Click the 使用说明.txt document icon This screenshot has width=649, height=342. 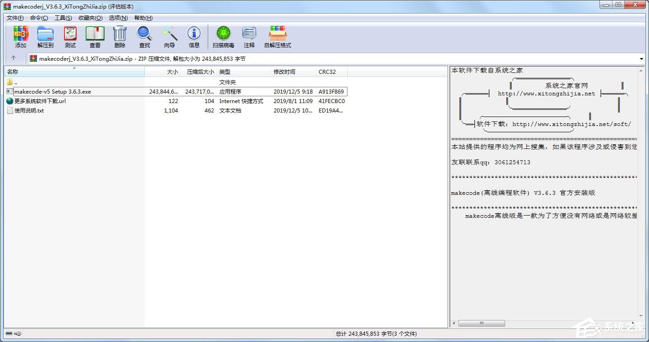tap(10, 110)
